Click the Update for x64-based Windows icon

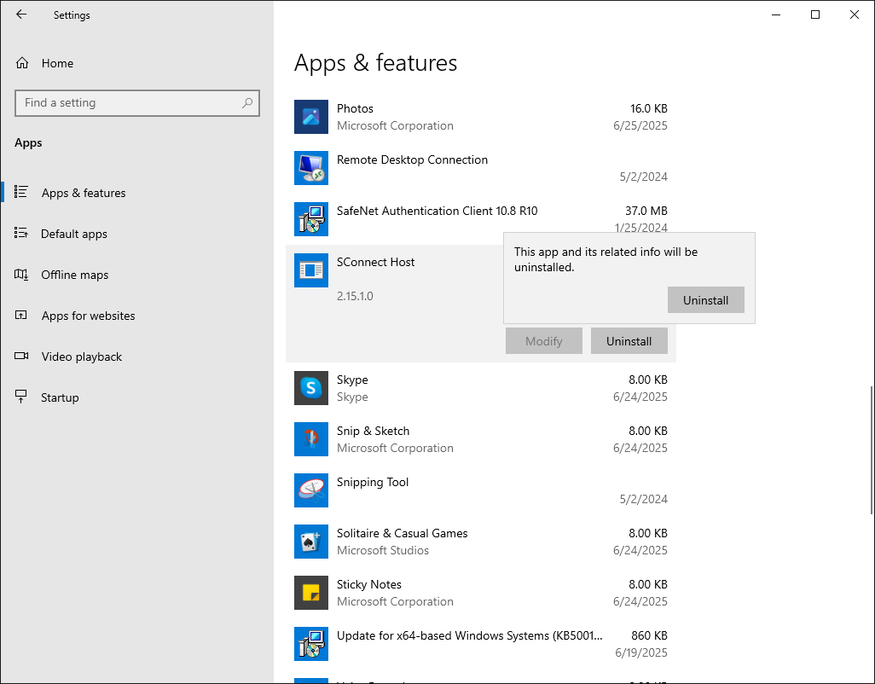tap(310, 644)
